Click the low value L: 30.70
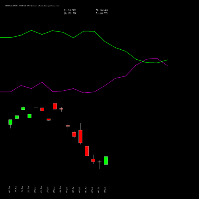 coord(101,14)
